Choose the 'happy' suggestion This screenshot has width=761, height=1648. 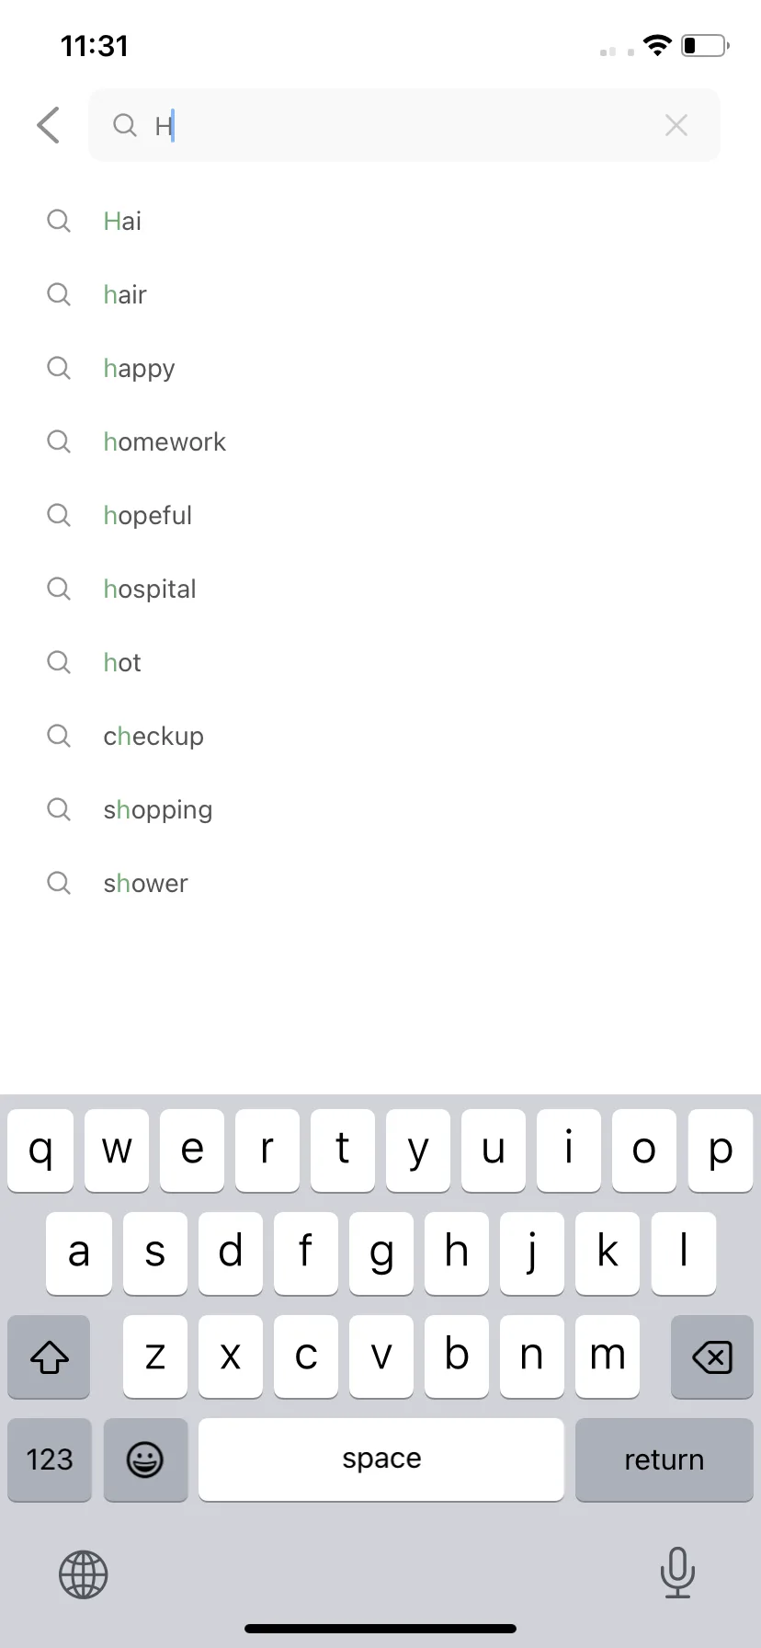tap(380, 368)
